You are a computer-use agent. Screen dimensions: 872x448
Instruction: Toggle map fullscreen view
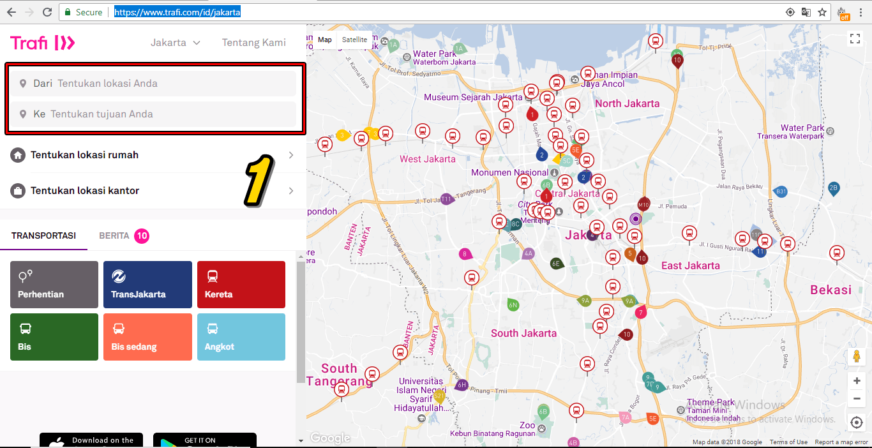point(855,39)
